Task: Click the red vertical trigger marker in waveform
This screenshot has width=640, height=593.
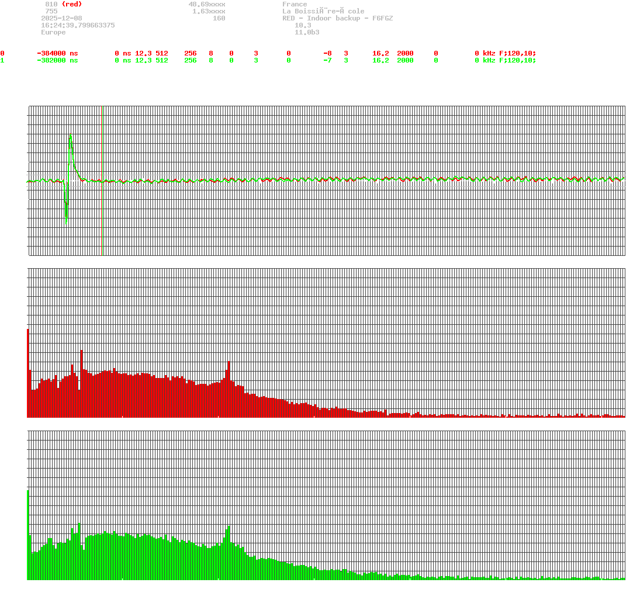Action: [x=101, y=181]
